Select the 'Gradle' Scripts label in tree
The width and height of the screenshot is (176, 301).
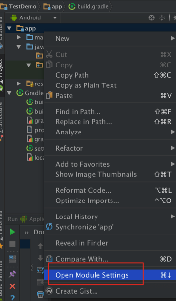(34, 93)
